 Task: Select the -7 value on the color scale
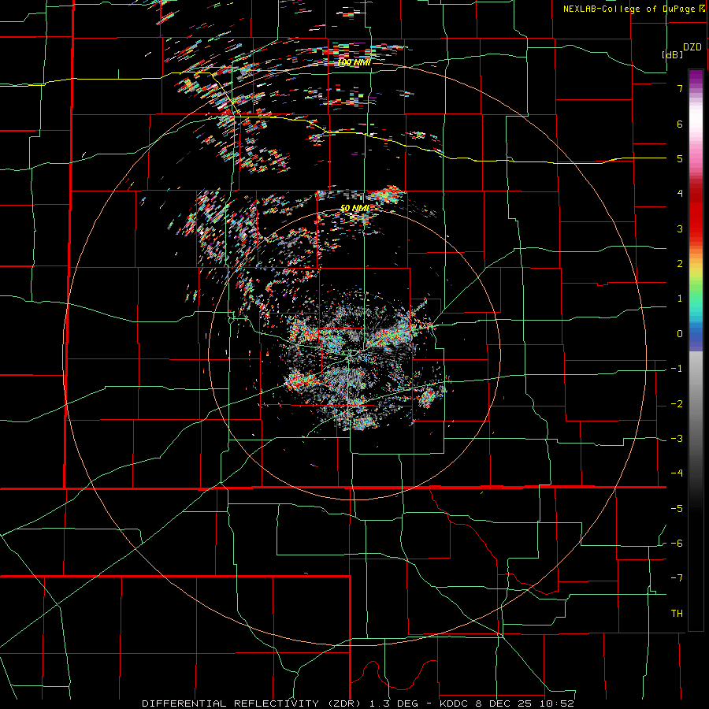pos(677,578)
